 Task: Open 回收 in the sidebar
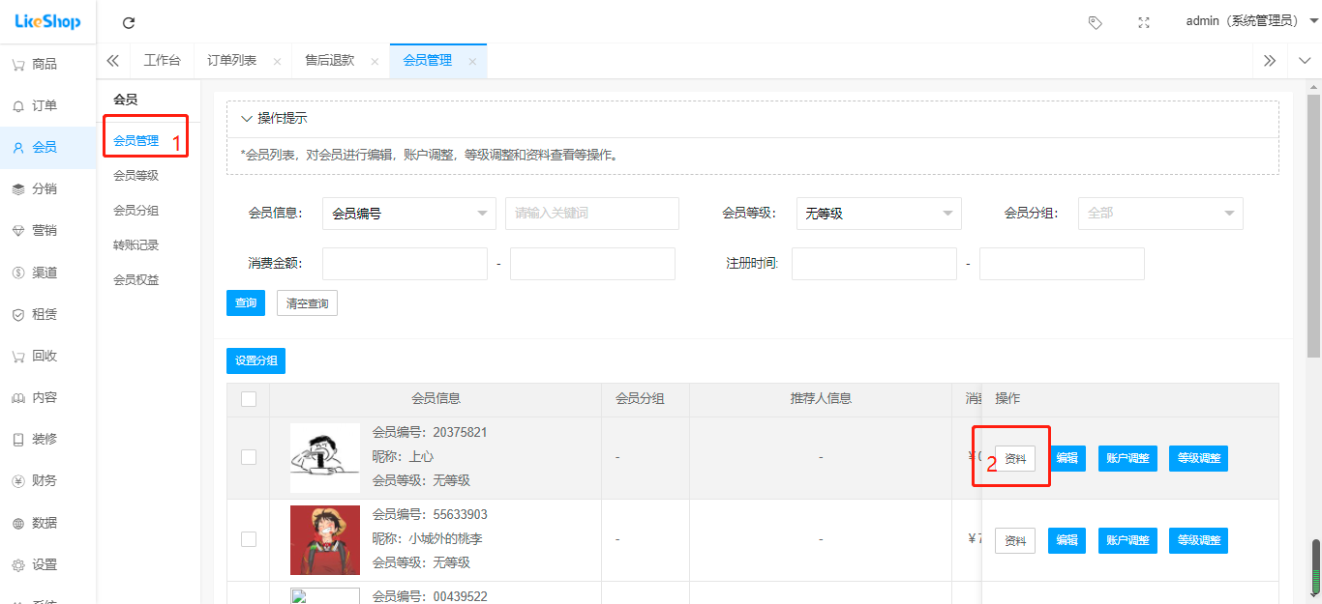48,356
